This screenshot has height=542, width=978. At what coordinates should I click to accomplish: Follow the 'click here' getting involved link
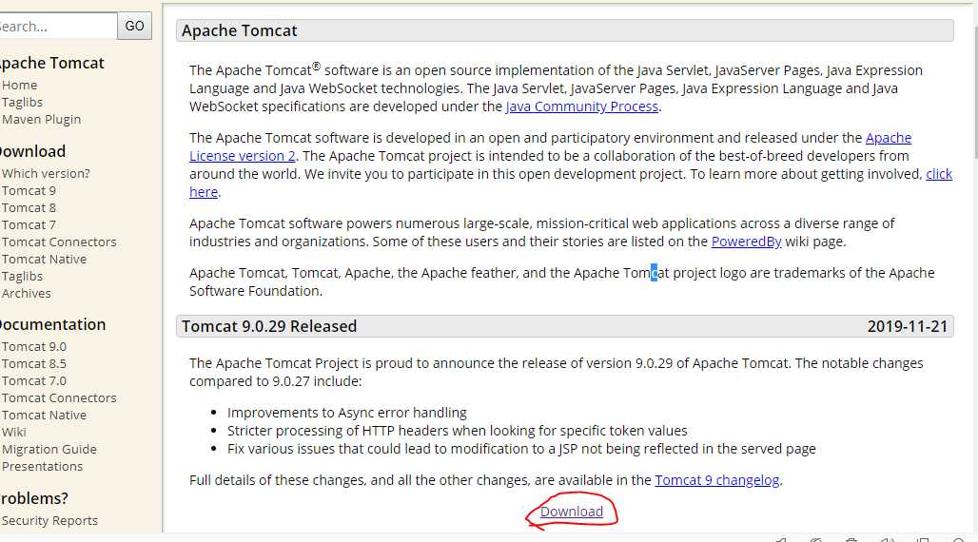point(939,174)
